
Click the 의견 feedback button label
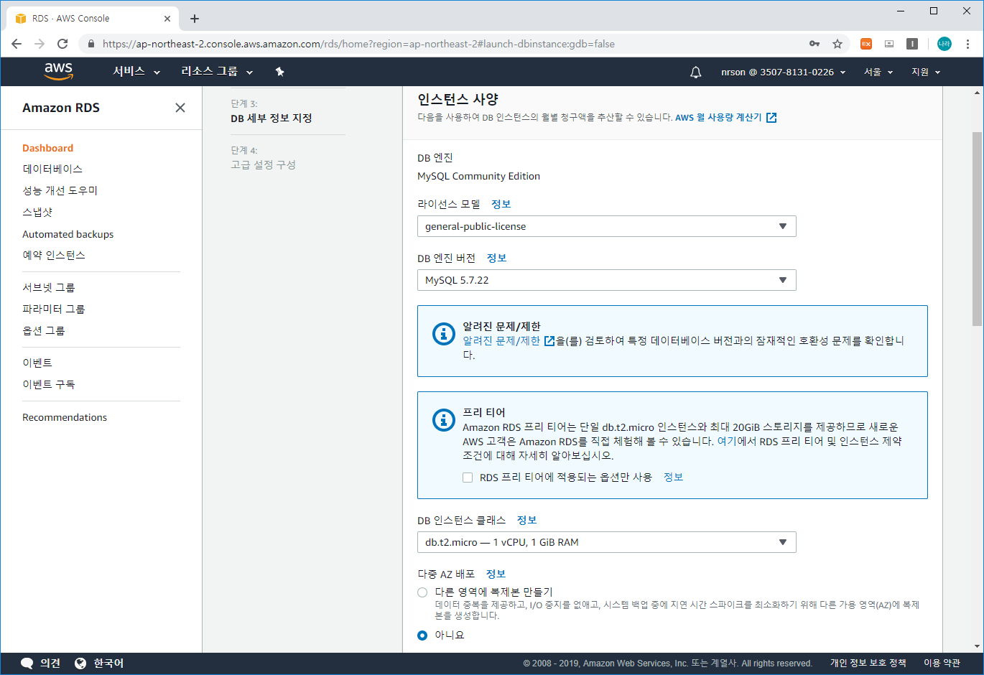point(50,663)
